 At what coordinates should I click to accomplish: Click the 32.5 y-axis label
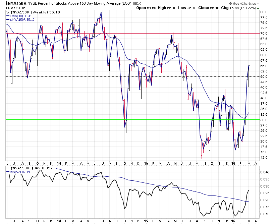pyautogui.click(x=264, y=115)
